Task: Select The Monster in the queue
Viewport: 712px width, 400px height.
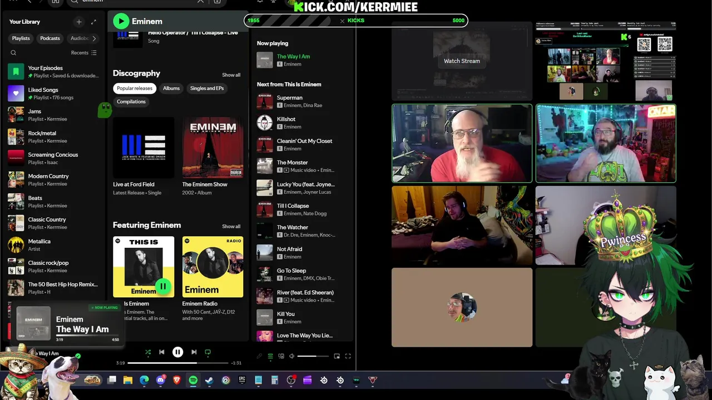Action: (303, 166)
